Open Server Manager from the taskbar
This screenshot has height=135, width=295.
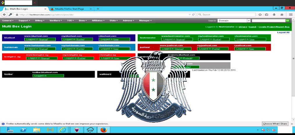[x=10, y=130]
